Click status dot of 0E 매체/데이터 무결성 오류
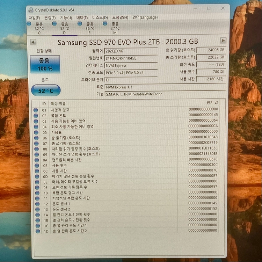 [37, 182]
